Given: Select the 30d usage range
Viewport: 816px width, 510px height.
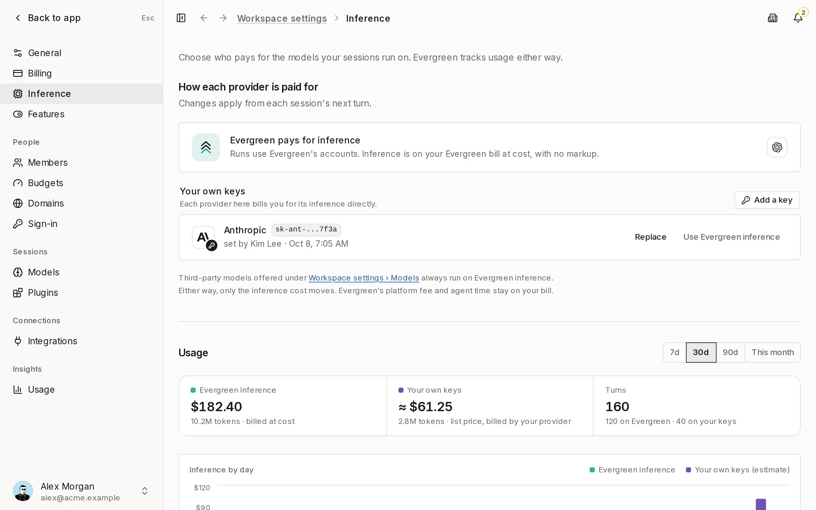Looking at the screenshot, I should click(x=701, y=353).
